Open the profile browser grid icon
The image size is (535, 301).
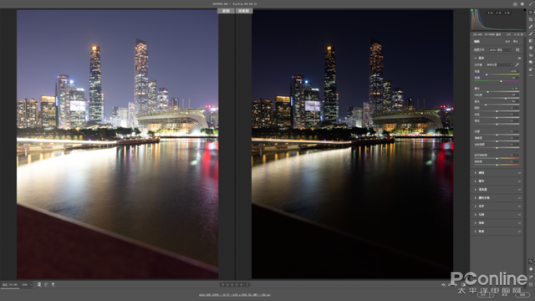tap(517, 50)
